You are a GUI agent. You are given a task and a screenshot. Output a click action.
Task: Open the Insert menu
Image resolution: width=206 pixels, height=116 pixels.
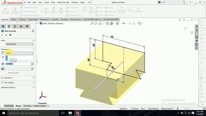(x=46, y=2)
